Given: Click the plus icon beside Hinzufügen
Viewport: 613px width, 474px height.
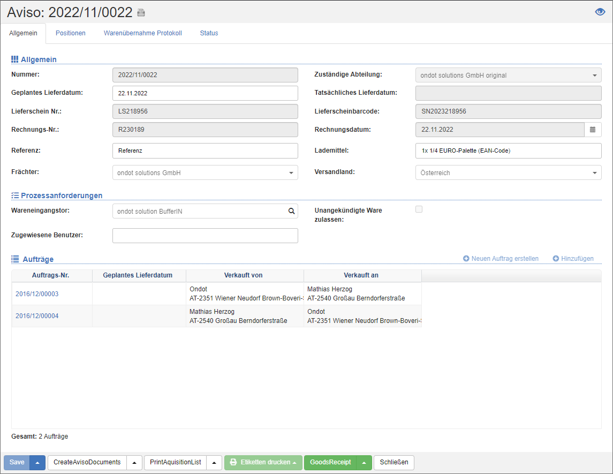Looking at the screenshot, I should click(556, 259).
